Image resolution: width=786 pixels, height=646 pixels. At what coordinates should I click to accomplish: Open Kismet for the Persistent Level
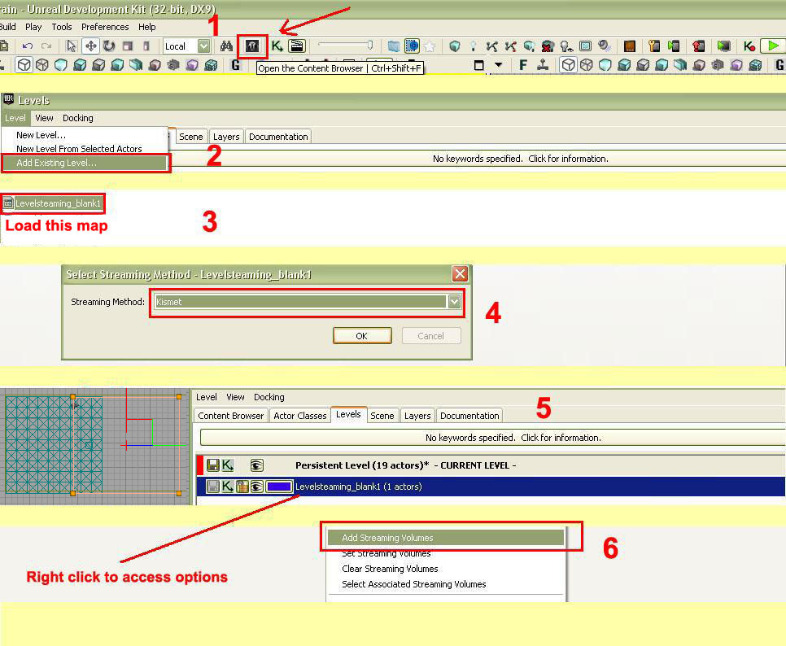[x=228, y=465]
